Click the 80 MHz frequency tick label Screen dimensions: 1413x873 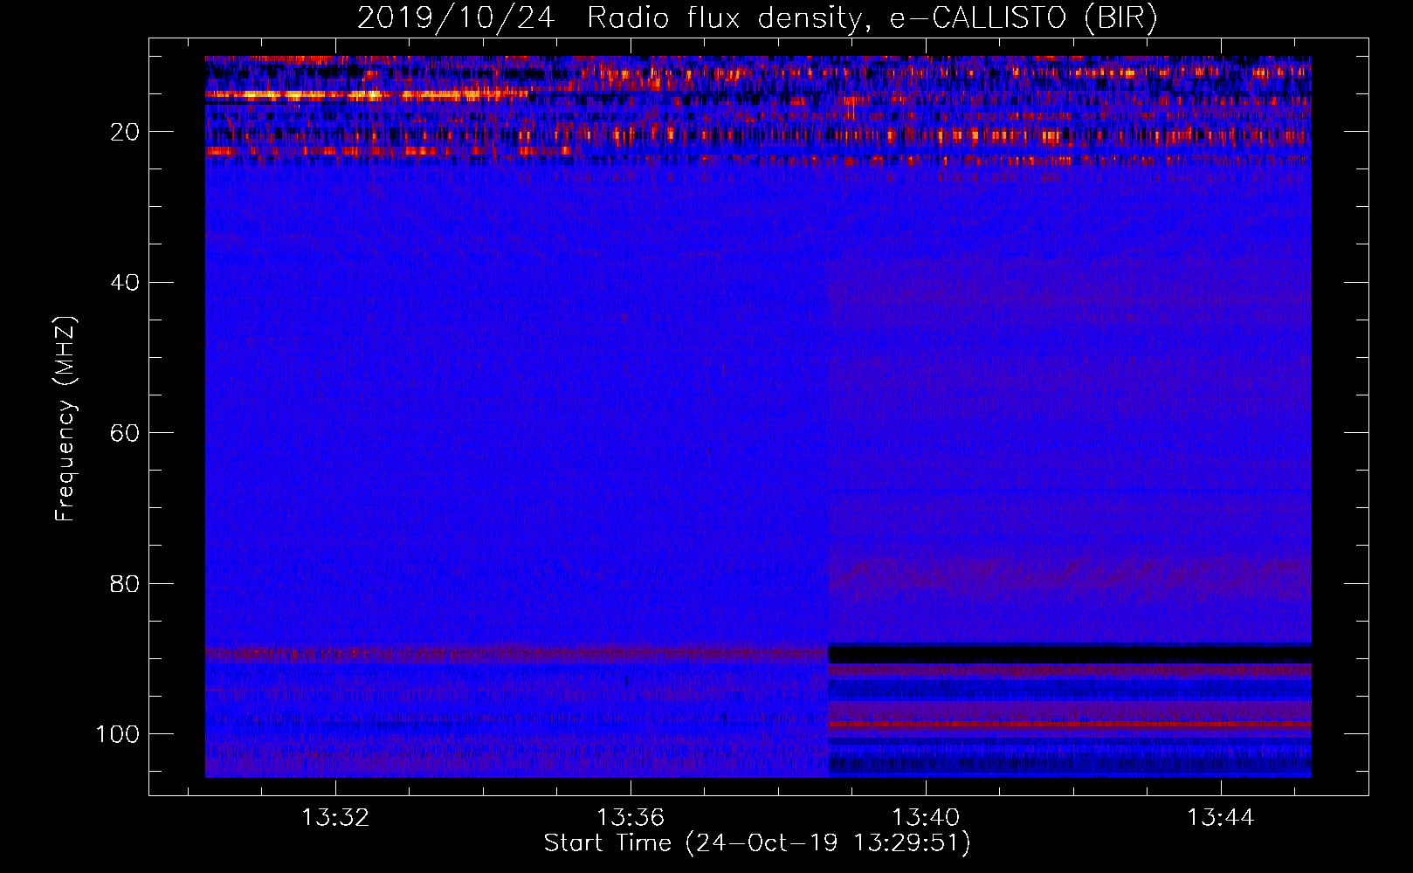125,583
